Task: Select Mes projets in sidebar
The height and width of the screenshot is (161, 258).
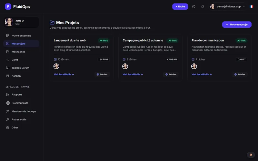Action: pyautogui.click(x=21, y=44)
